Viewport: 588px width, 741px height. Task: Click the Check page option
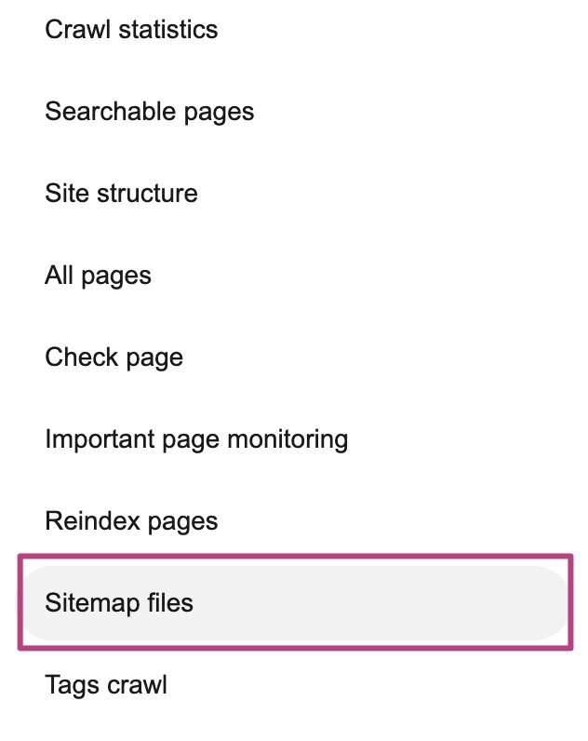click(x=114, y=357)
